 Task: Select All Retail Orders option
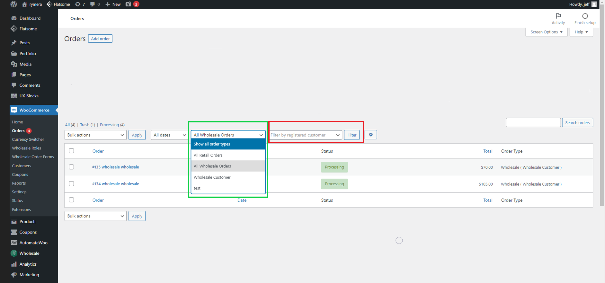208,155
